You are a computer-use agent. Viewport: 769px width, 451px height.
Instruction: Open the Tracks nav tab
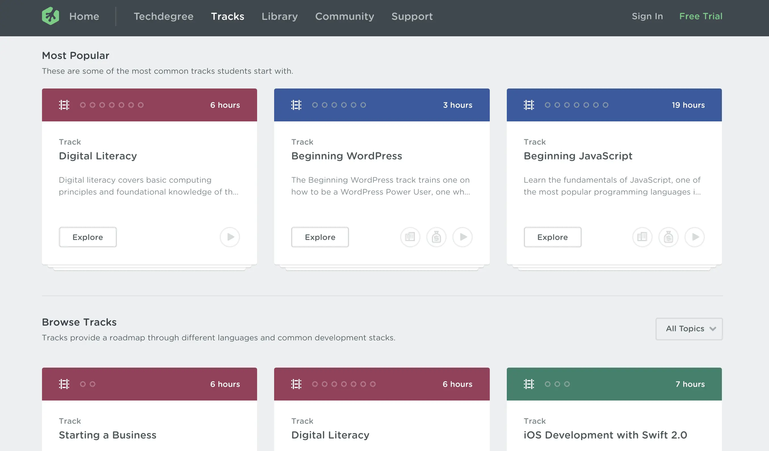tap(227, 16)
